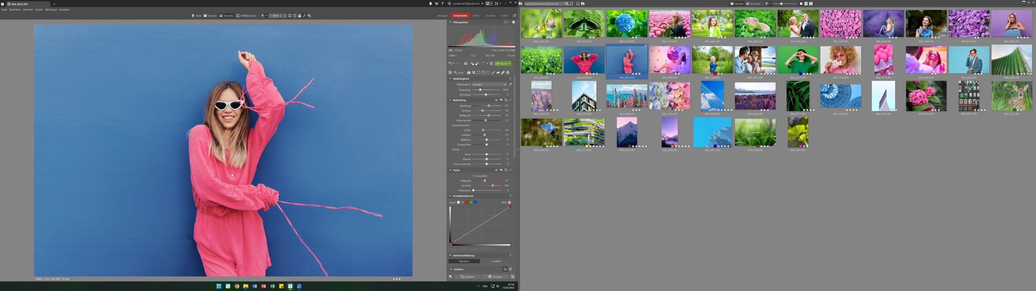Show the before/after image comparison
Screen dimensions: 1036x291
click(x=466, y=63)
